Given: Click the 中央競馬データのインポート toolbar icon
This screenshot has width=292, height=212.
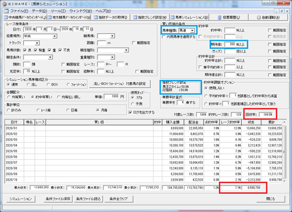Looking at the screenshot, I should (6, 17).
